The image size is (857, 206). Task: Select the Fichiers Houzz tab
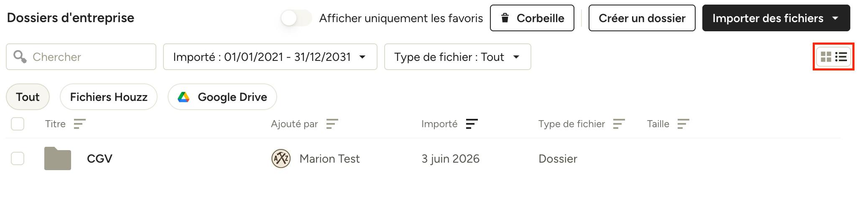(x=109, y=97)
